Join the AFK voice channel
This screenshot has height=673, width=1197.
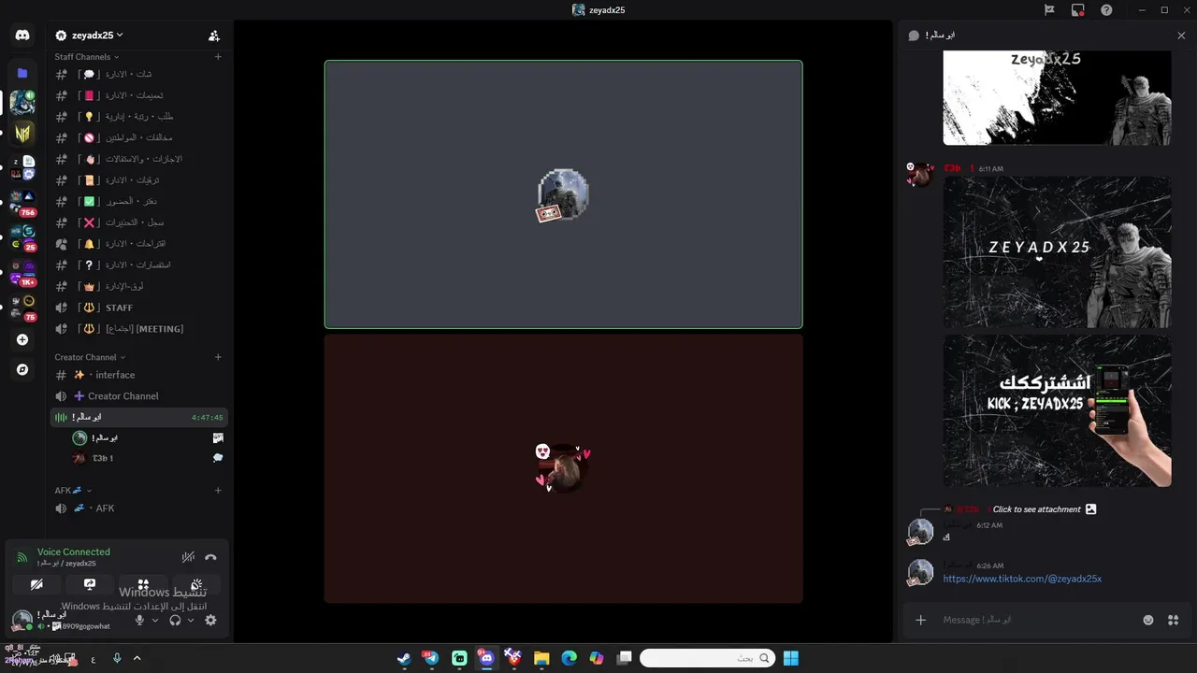click(138, 508)
